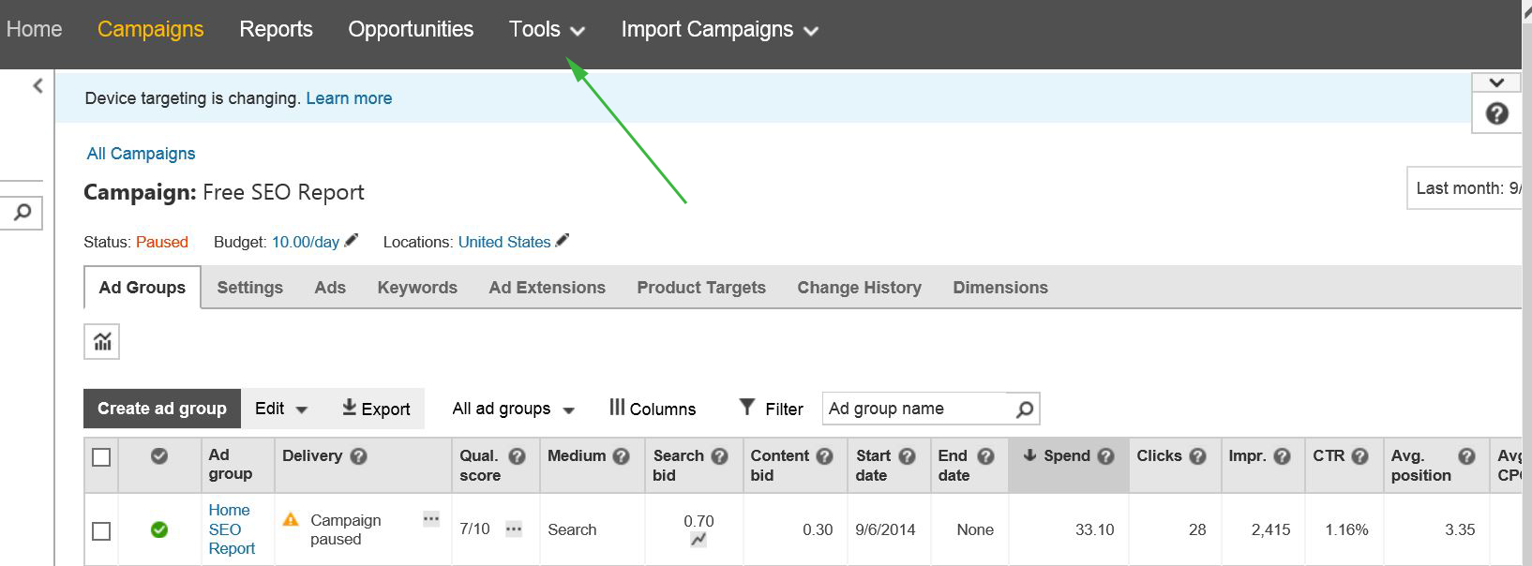The height and width of the screenshot is (566, 1532).
Task: Open the Search bid help icon
Action: pos(719,456)
